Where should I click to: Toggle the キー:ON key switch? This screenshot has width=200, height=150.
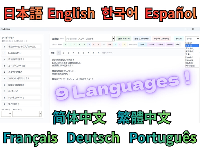178,39
